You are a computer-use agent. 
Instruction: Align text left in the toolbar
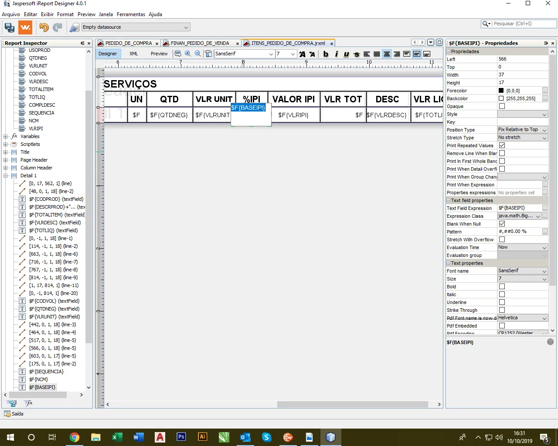click(x=367, y=54)
